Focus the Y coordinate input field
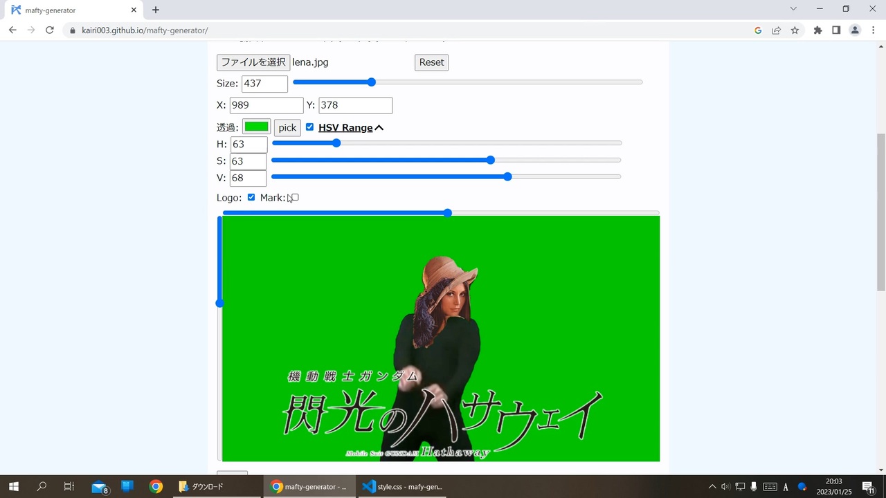This screenshot has width=886, height=498. click(x=356, y=105)
